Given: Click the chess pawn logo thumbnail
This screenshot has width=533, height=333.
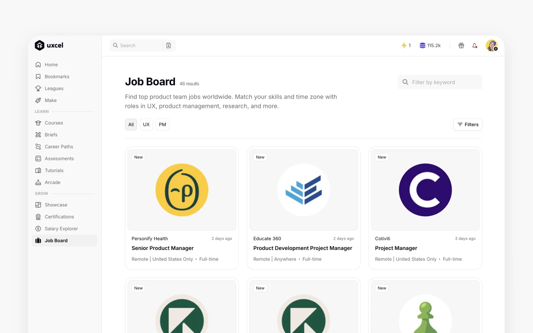Looking at the screenshot, I should [426, 313].
